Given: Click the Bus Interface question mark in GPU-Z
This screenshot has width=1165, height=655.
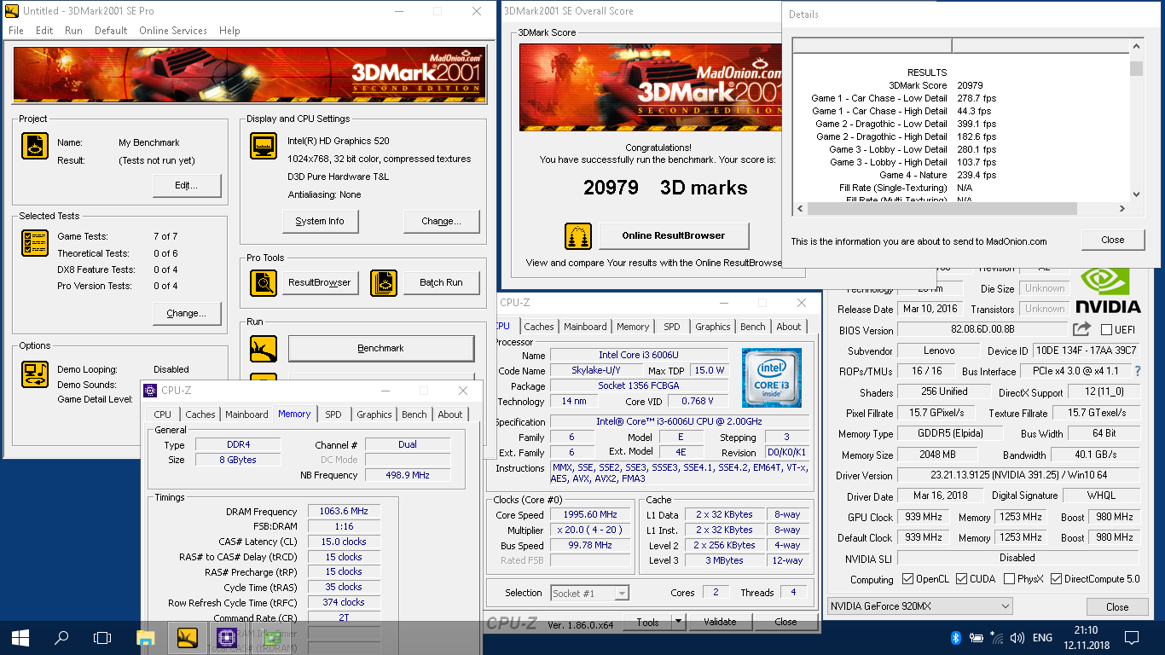Looking at the screenshot, I should point(1138,372).
